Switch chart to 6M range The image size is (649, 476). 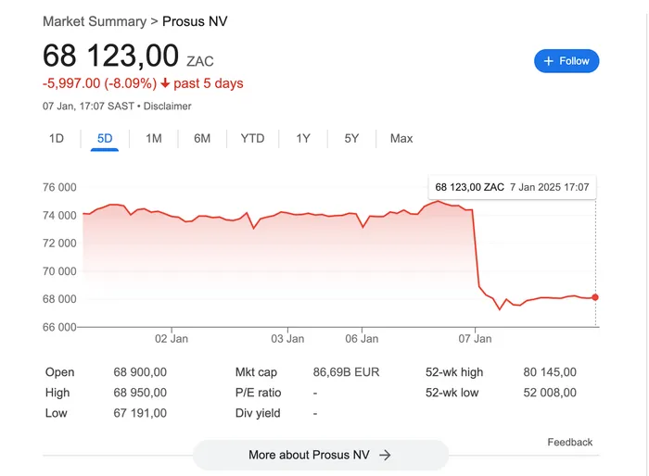pyautogui.click(x=202, y=139)
